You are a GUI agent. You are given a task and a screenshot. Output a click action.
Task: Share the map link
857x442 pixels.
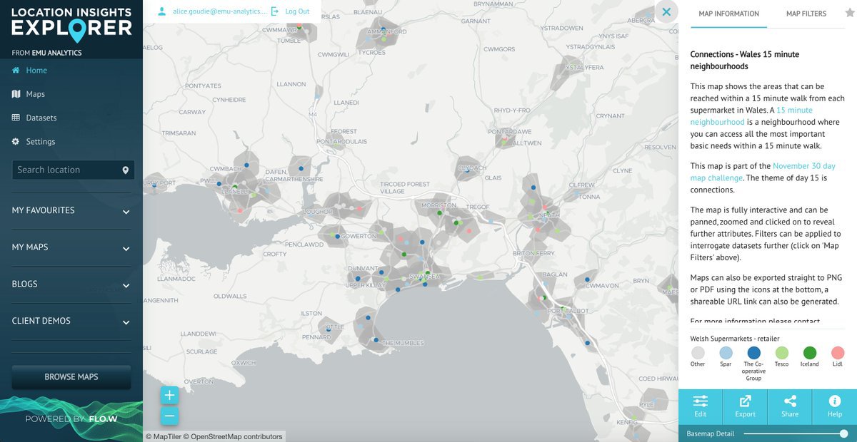[790, 406]
